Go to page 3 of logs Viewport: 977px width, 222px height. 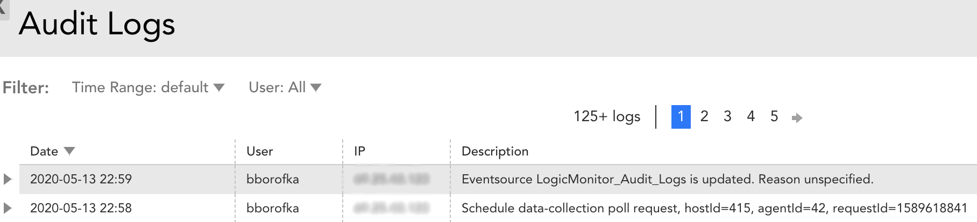tap(727, 116)
